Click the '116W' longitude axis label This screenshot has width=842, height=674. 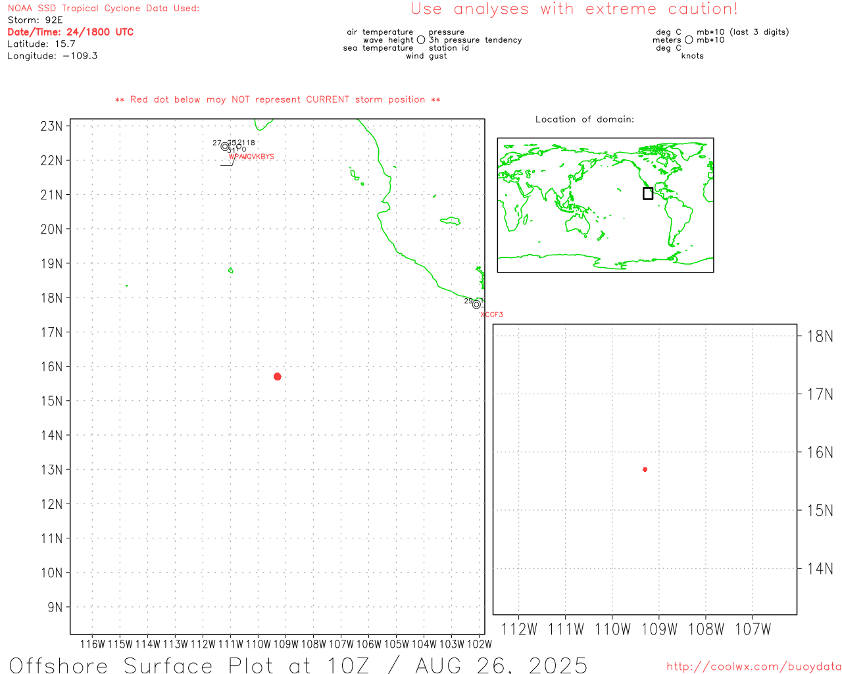tap(92, 644)
